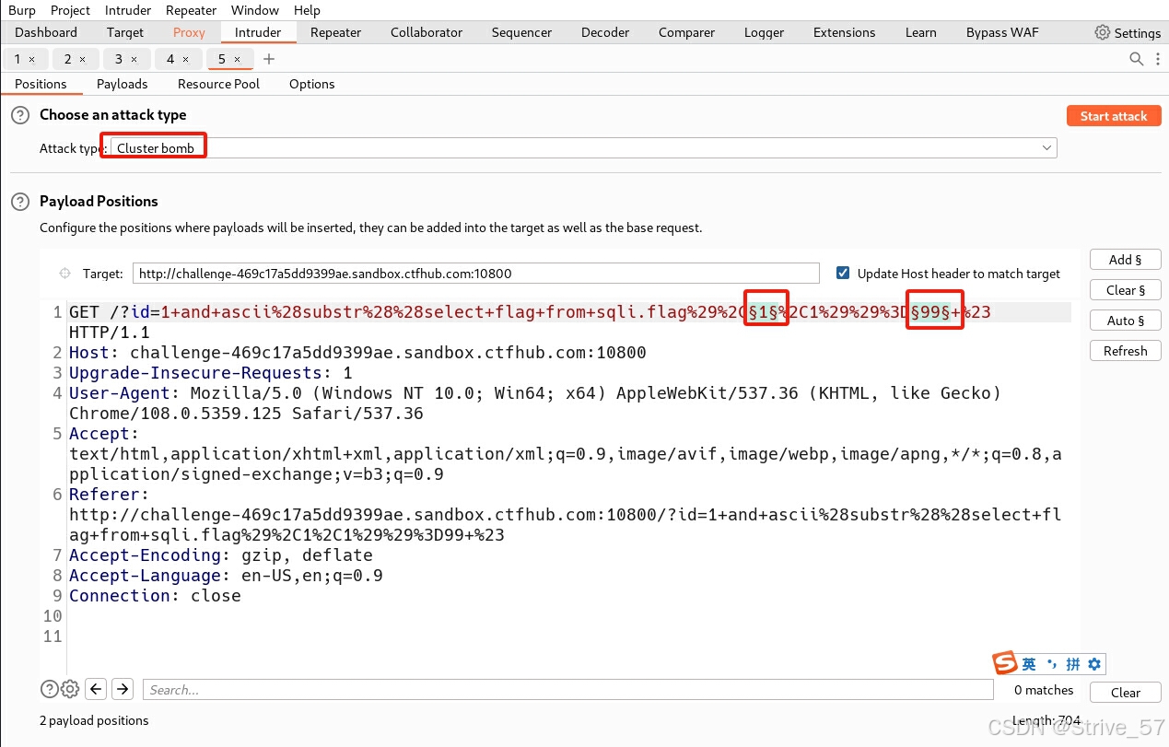Open the Repeater menu

[191, 10]
